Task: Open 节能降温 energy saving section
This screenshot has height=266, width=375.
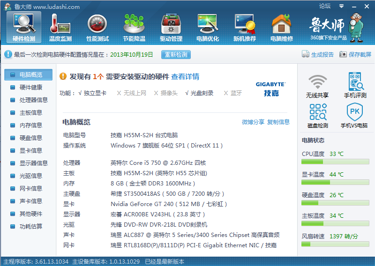Action: [134, 27]
